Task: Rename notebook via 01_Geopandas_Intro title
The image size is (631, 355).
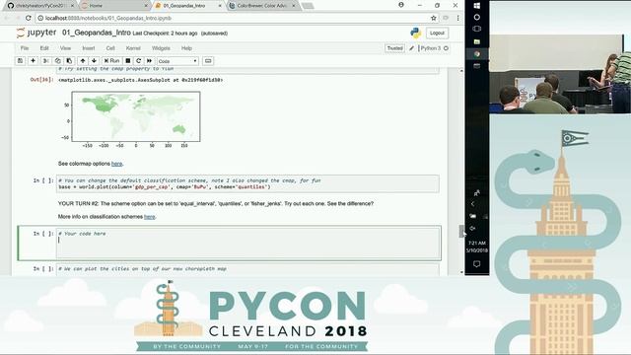Action: pos(97,33)
